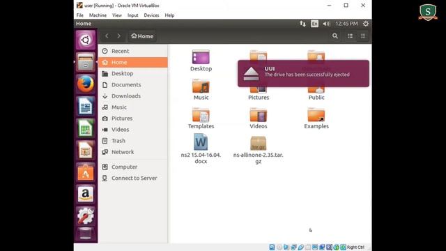Open the VirtualBox File menu

coord(80,15)
